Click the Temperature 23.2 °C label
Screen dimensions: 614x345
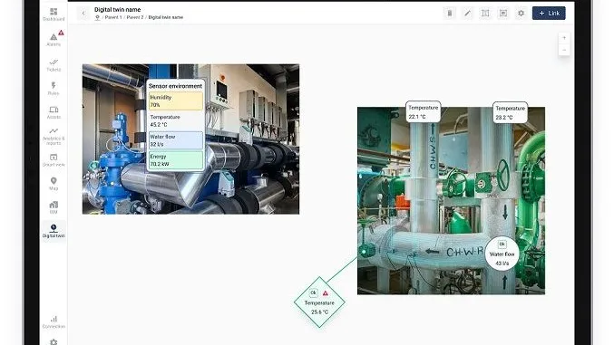pos(511,112)
